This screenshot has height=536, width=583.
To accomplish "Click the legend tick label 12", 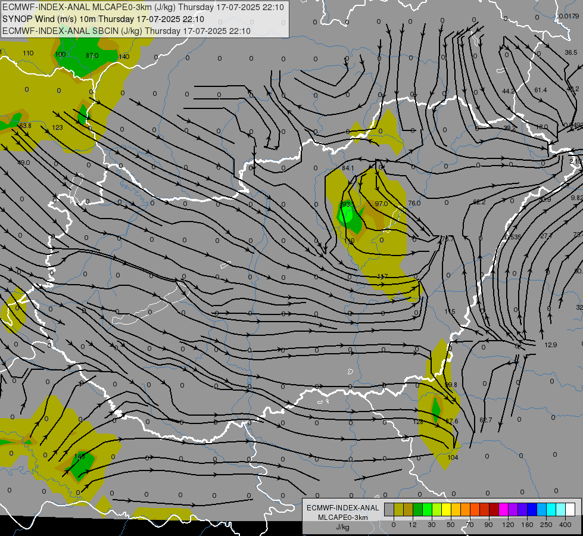I will click(x=412, y=525).
